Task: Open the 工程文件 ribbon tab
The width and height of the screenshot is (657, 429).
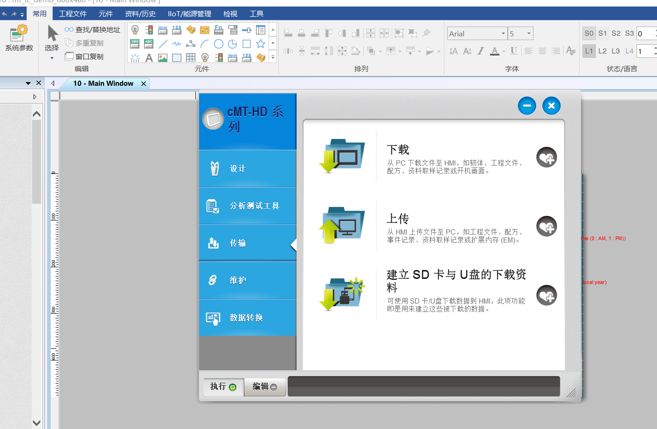Action: pos(73,14)
